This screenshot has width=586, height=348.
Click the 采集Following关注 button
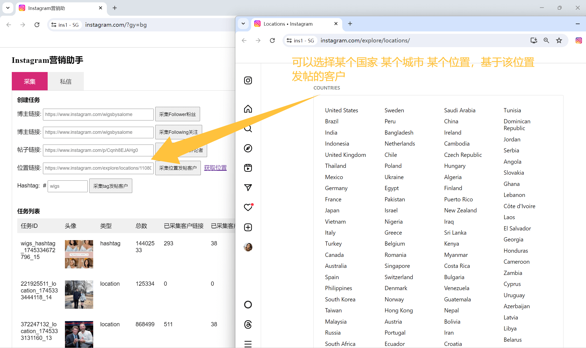[x=179, y=132]
